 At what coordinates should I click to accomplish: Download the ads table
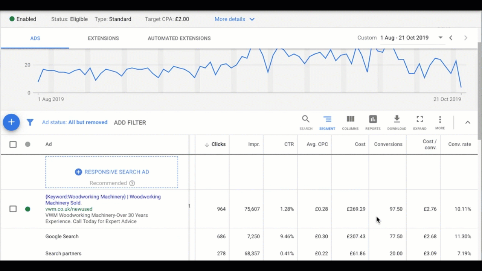click(x=397, y=123)
